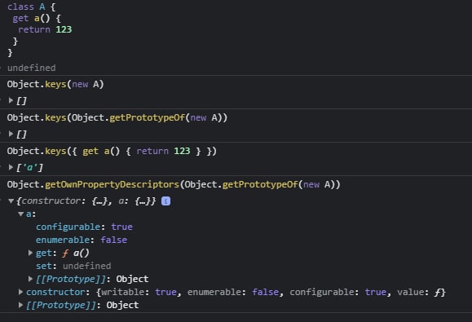This screenshot has height=322, width=472.
Task: Click the 'enumerable: false' row under a
Action: pos(82,240)
